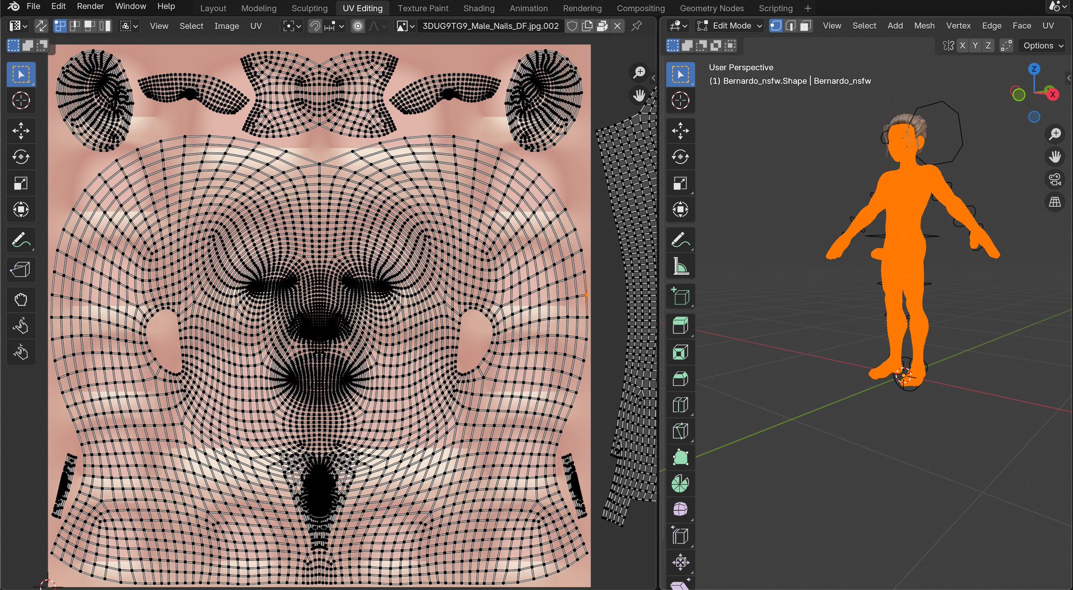Image resolution: width=1073 pixels, height=590 pixels.
Task: Open the UV editor type dropdown
Action: 18,26
